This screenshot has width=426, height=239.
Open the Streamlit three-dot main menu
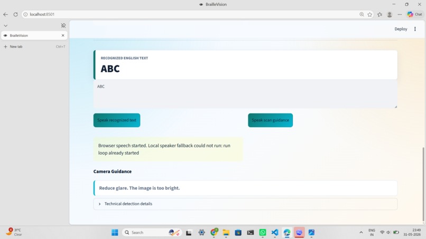(415, 29)
